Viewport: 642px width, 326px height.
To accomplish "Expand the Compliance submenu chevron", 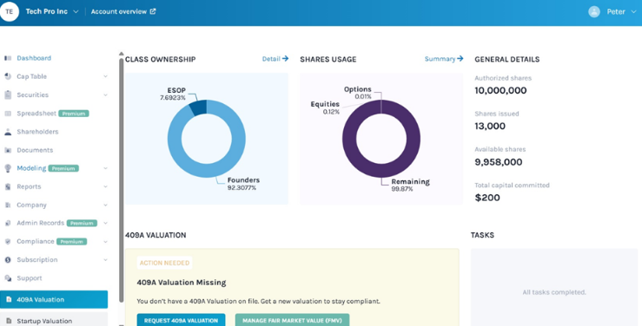I will click(x=106, y=241).
